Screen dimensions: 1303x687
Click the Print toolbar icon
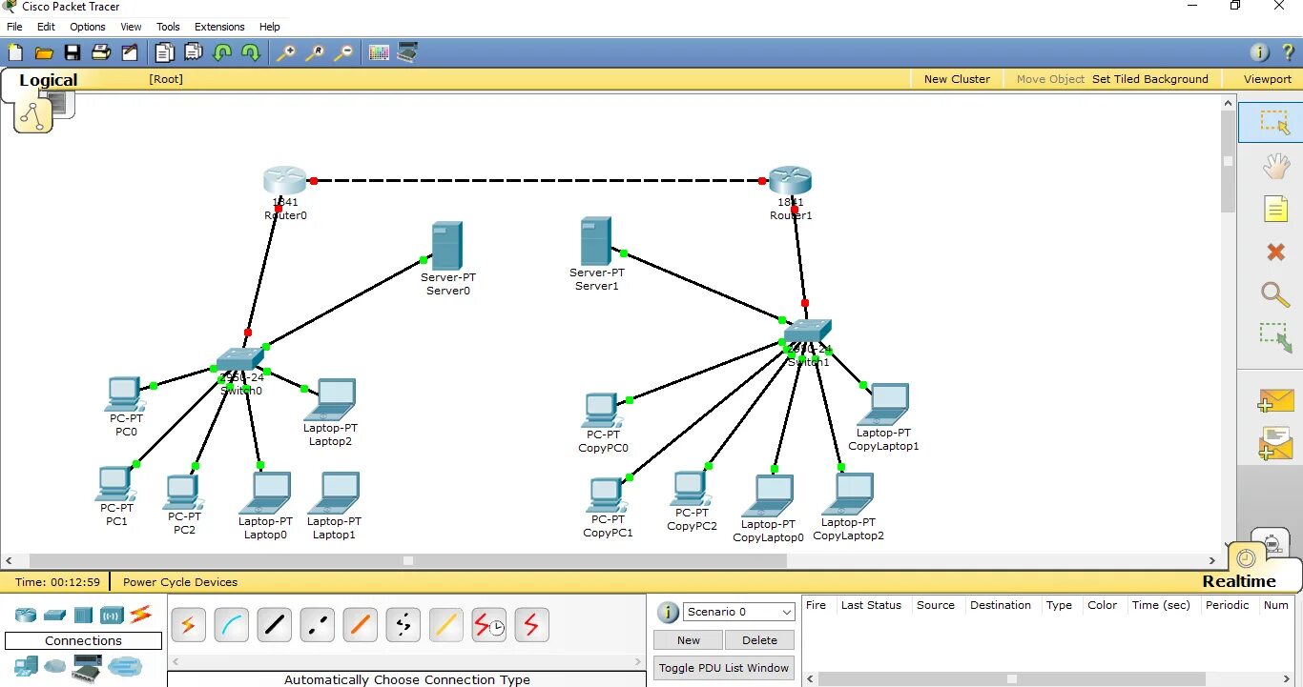pos(101,52)
